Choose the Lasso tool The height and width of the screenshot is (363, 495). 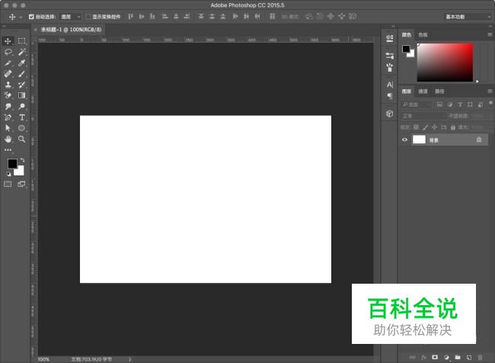8,52
